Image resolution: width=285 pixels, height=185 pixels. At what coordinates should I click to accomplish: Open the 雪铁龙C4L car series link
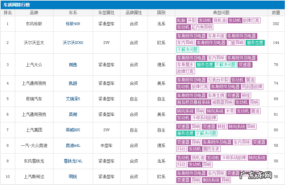pos(73,161)
